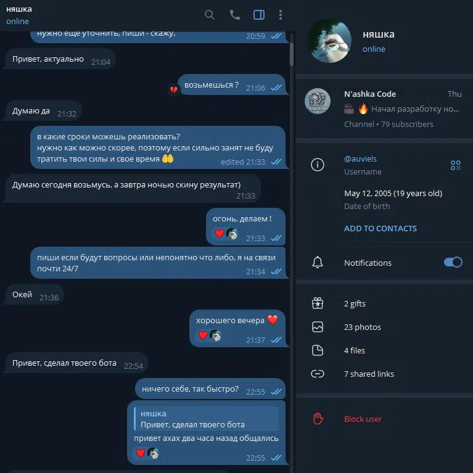Show the username QR code icon
Viewport: 473px width, 473px height.
(x=456, y=165)
